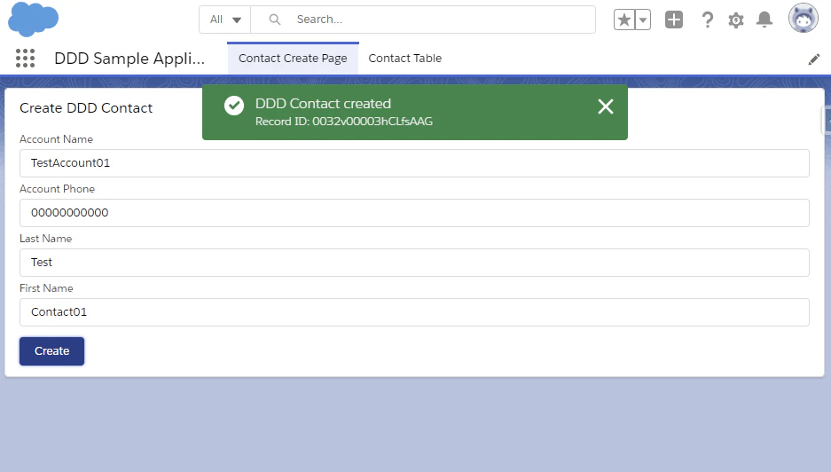Click the Salesforce cloud logo

coord(33,20)
